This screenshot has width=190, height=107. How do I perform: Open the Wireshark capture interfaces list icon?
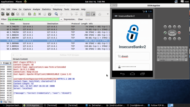coord(3,14)
